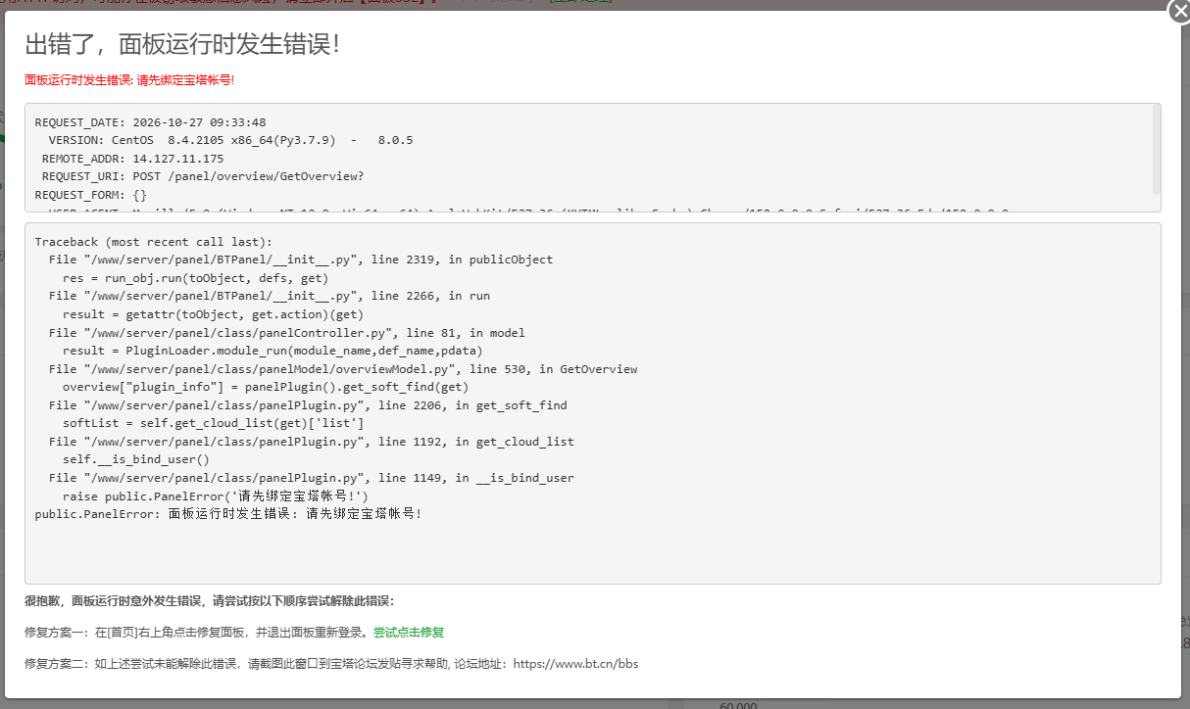1190x709 pixels.
Task: Select the REMOTE_ADDR 14.127.11.175 line
Action: click(132, 159)
